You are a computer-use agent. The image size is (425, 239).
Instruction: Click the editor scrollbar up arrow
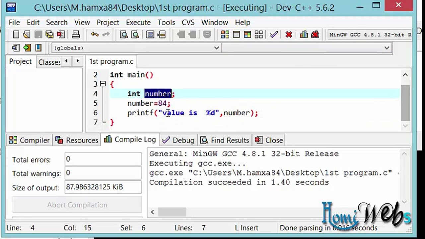pyautogui.click(x=405, y=75)
